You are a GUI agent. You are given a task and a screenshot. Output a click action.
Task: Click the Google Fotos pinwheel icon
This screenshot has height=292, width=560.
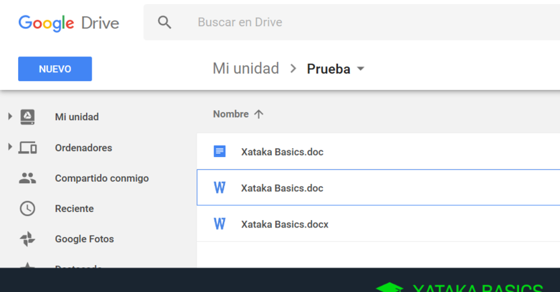tap(28, 239)
